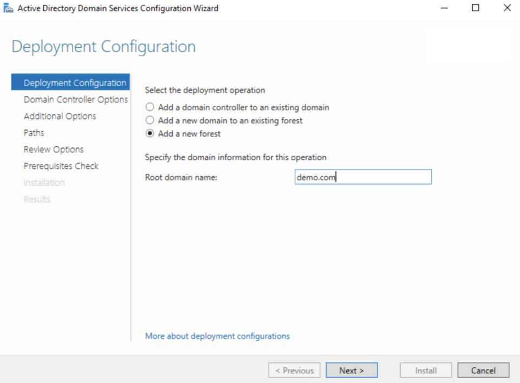Select 'Add a new domain to an existing forest'
Screen dimensions: 520x383
[x=149, y=120]
